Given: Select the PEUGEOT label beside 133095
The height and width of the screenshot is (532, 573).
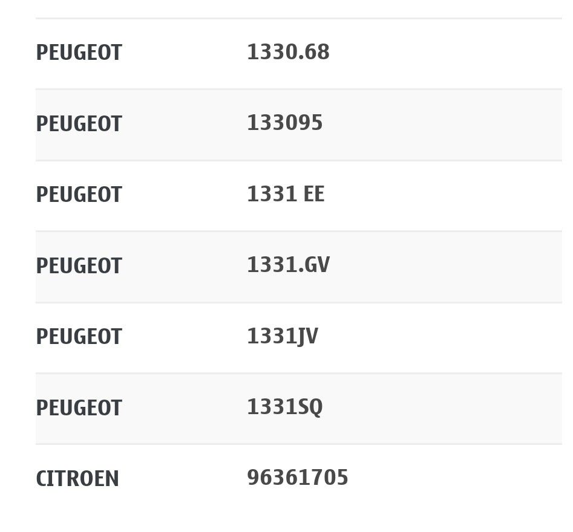Looking at the screenshot, I should [79, 125].
